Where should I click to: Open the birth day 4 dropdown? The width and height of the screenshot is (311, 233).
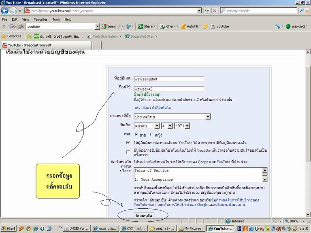(166, 126)
